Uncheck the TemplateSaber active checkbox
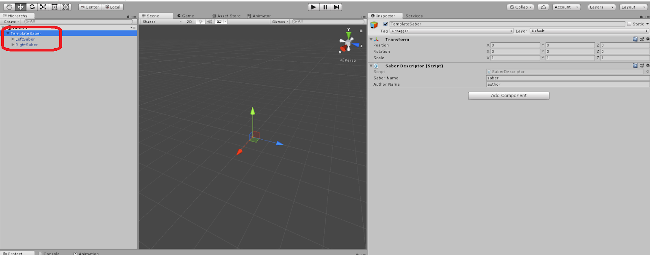 pyautogui.click(x=386, y=24)
